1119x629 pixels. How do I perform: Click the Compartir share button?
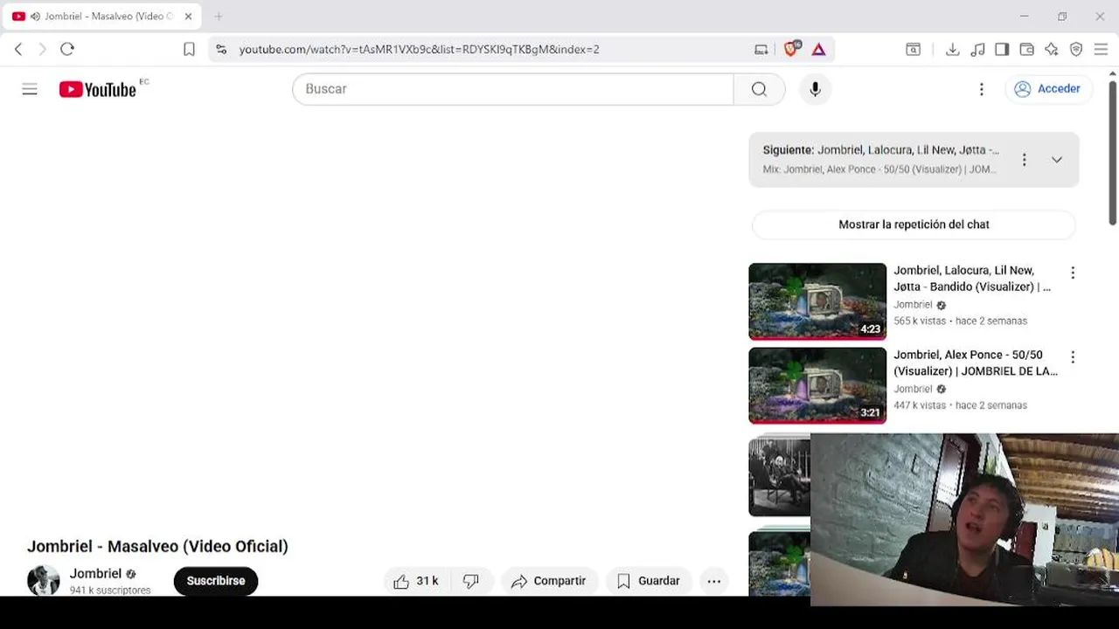pos(549,581)
